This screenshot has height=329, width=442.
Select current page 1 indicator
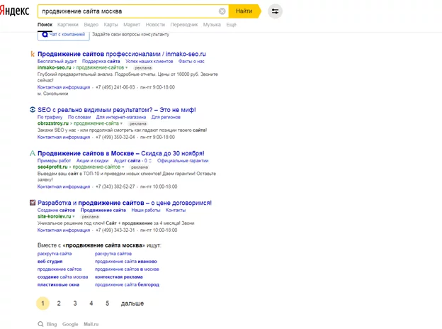pyautogui.click(x=42, y=303)
